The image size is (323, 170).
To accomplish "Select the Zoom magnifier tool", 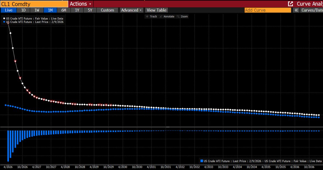I will tap(182, 16).
